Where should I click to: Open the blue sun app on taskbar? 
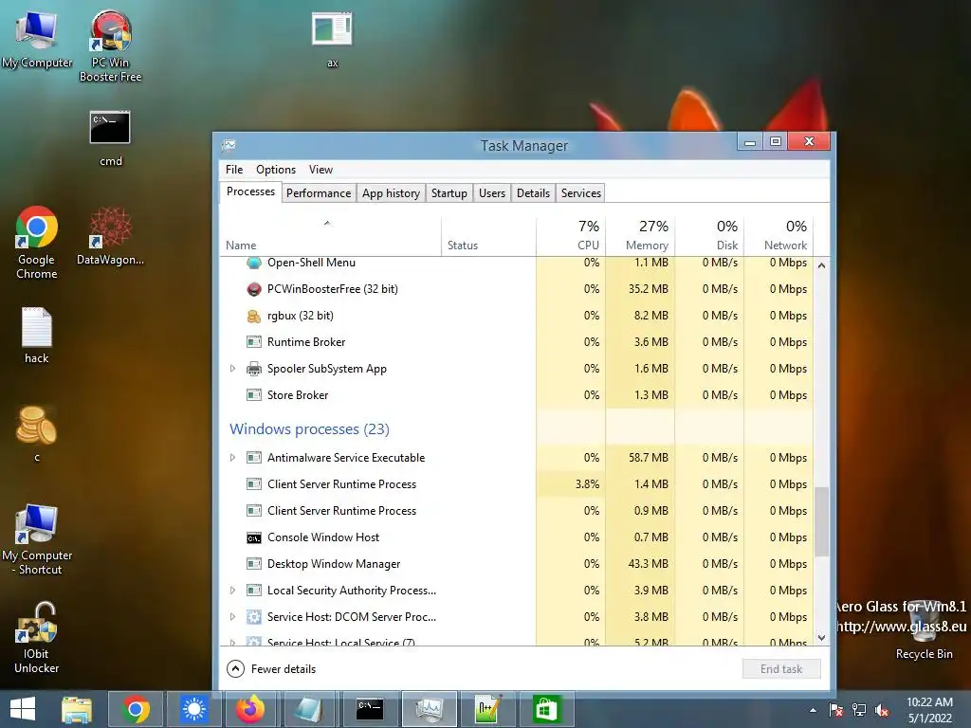[x=193, y=709]
